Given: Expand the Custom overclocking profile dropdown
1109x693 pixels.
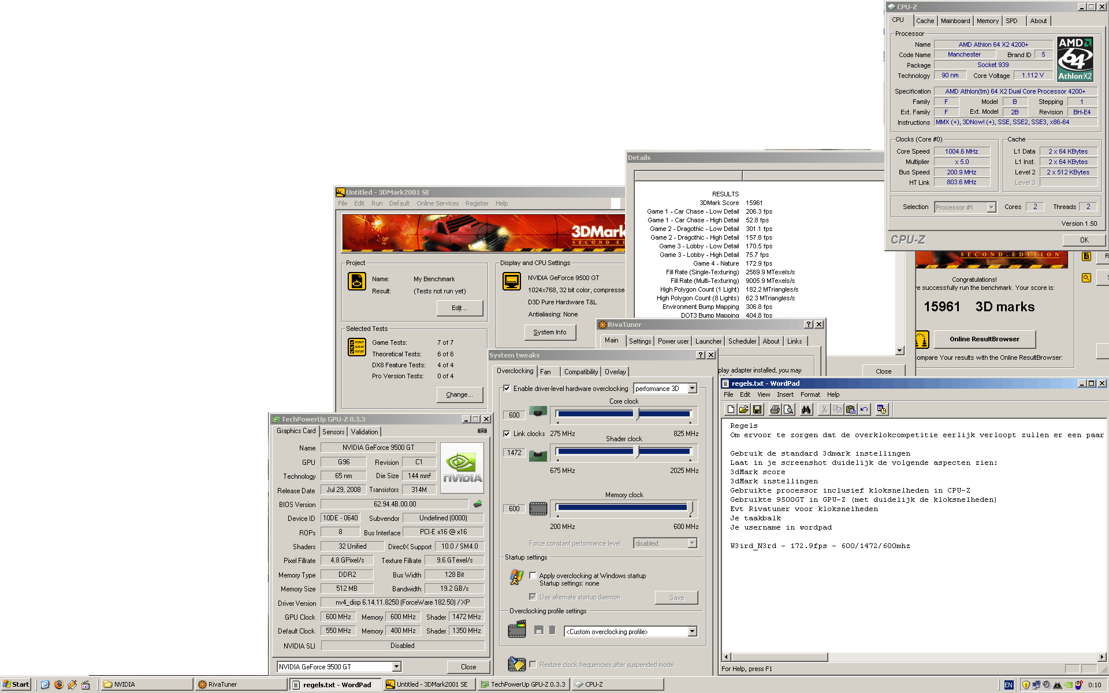Looking at the screenshot, I should [692, 632].
